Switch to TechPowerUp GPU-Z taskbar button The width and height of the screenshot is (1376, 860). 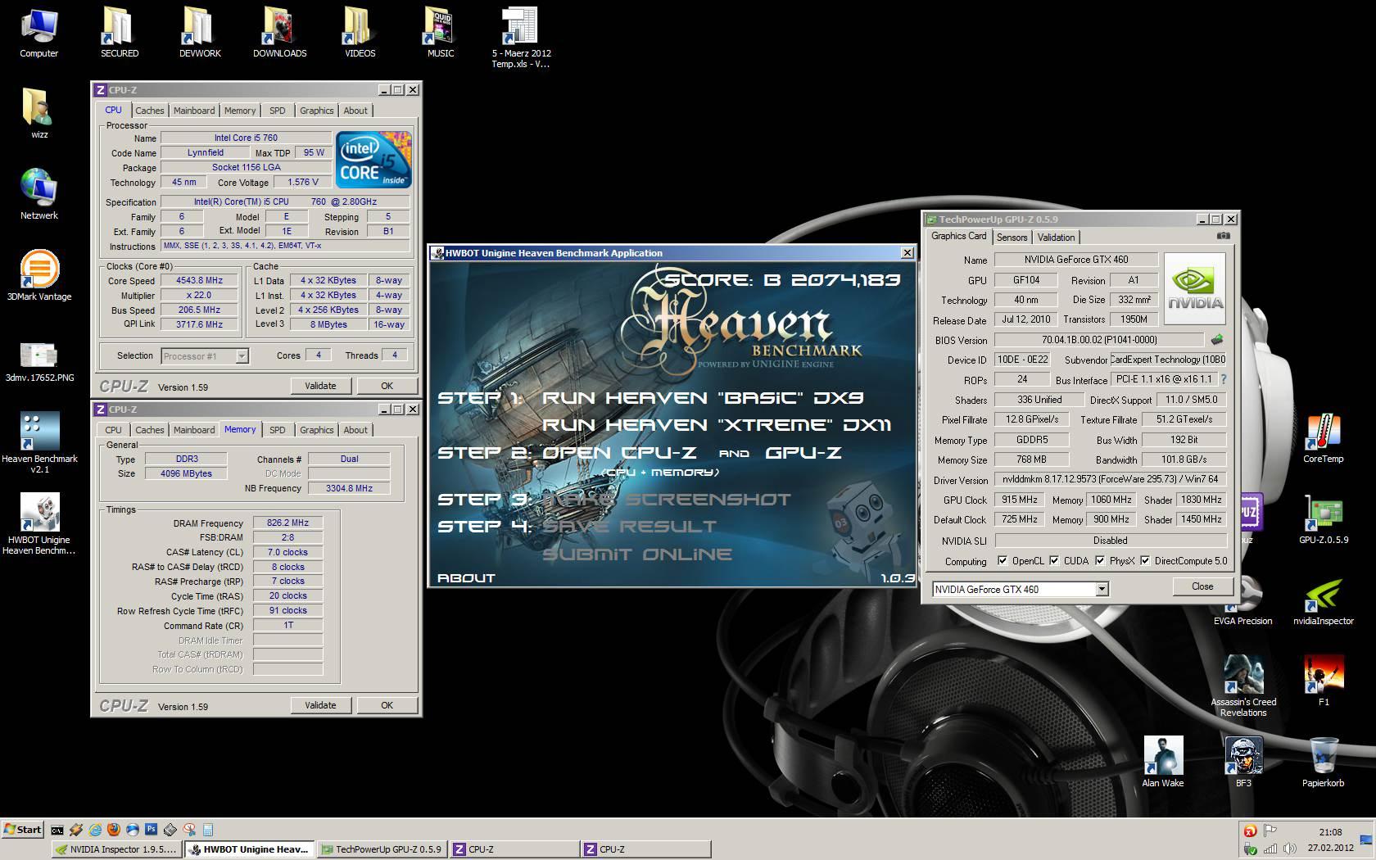point(381,849)
